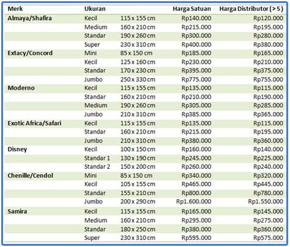The height and width of the screenshot is (247, 290).
Task: Select the 'Chenille/Cendol' brand cell
Action: [x=30, y=175]
